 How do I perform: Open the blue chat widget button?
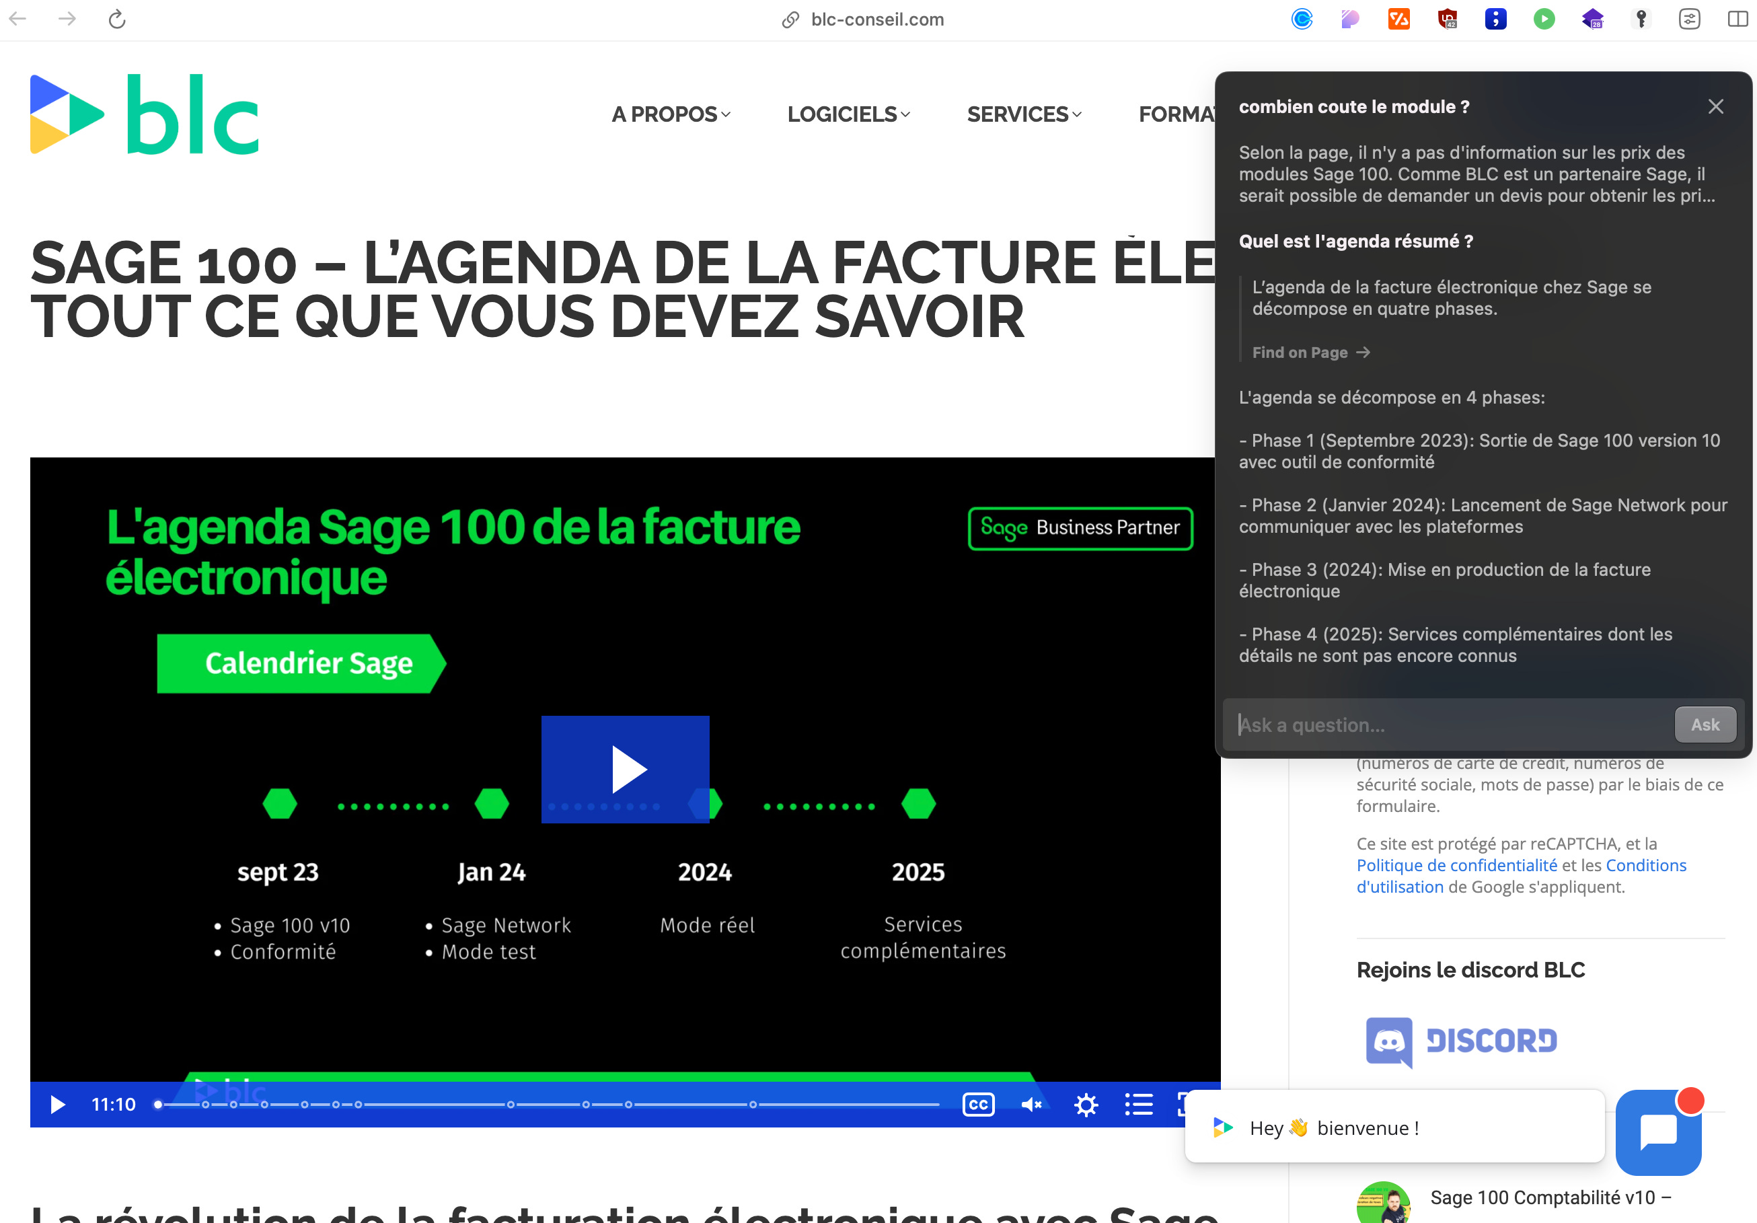click(1657, 1132)
